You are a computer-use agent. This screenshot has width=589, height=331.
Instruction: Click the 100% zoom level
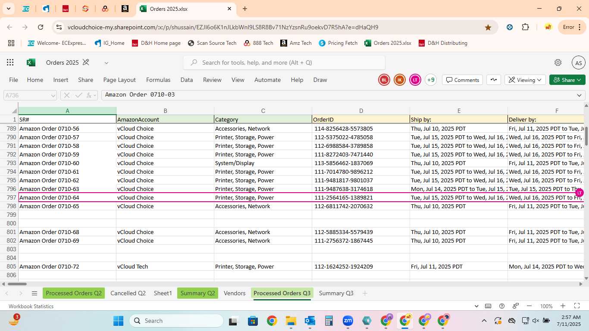[546, 306]
